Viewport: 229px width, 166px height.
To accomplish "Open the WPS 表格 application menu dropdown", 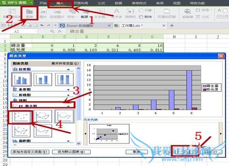I will coord(31,3).
